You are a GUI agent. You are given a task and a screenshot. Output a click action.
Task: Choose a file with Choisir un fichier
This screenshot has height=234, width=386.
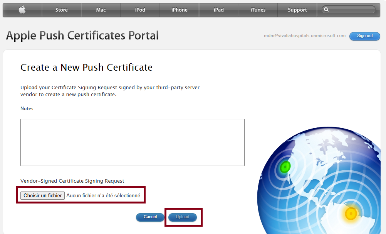coord(43,195)
